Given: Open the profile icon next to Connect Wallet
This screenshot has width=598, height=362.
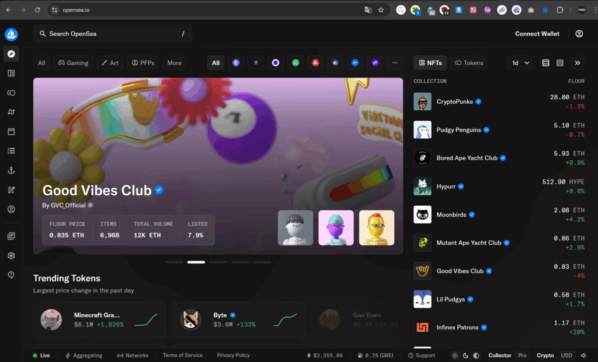Looking at the screenshot, I should point(579,34).
